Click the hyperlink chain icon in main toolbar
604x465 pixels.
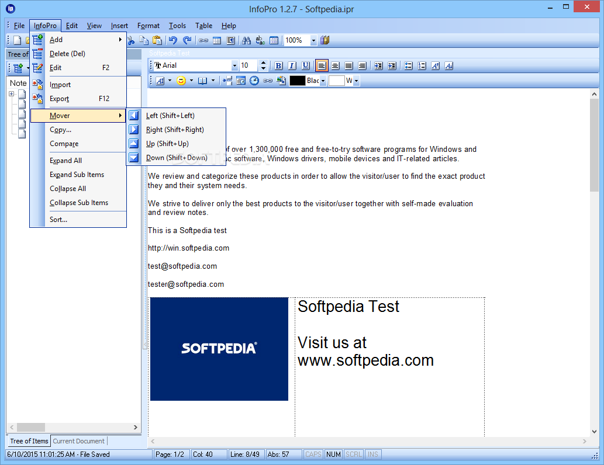click(x=203, y=40)
